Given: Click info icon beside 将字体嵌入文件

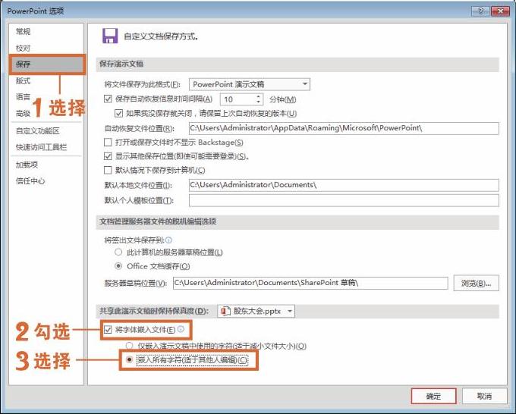Looking at the screenshot, I should click(x=181, y=329).
